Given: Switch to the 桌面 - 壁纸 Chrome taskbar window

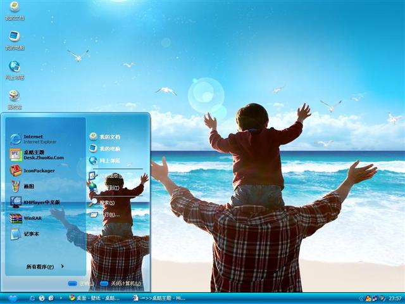Looking at the screenshot, I should pos(94,298).
